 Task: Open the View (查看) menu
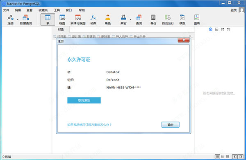(30, 10)
